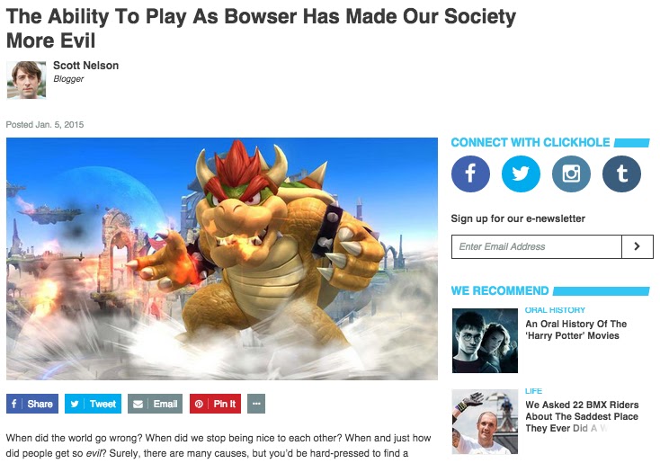Submit the newsletter email arrow button
Image resolution: width=660 pixels, height=463 pixels.
click(x=638, y=246)
